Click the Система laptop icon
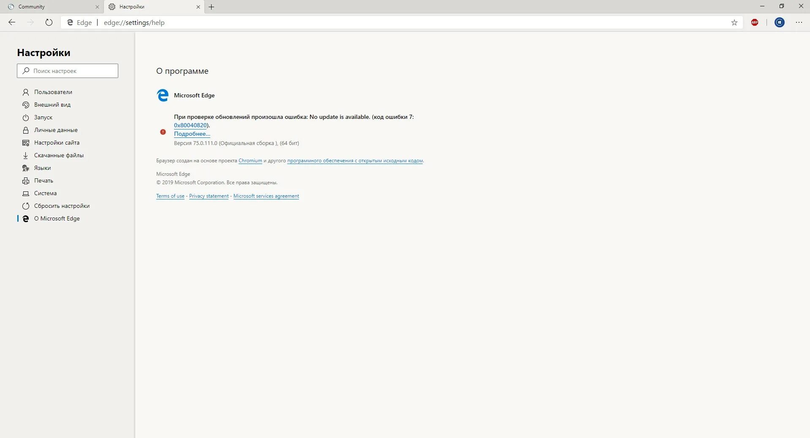810x438 pixels. point(26,193)
